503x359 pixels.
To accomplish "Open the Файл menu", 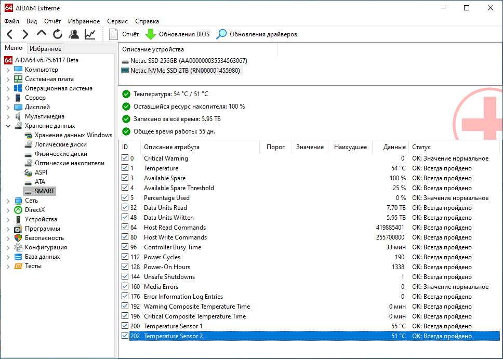I will point(12,21).
